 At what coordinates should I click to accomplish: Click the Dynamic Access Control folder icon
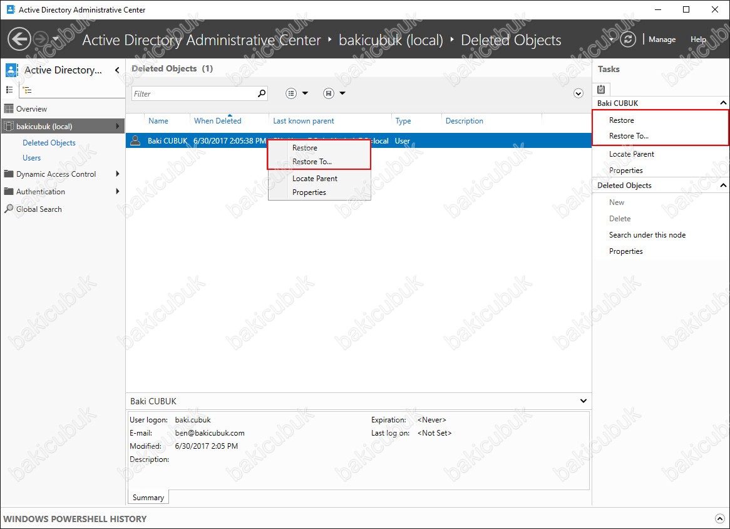[x=8, y=174]
